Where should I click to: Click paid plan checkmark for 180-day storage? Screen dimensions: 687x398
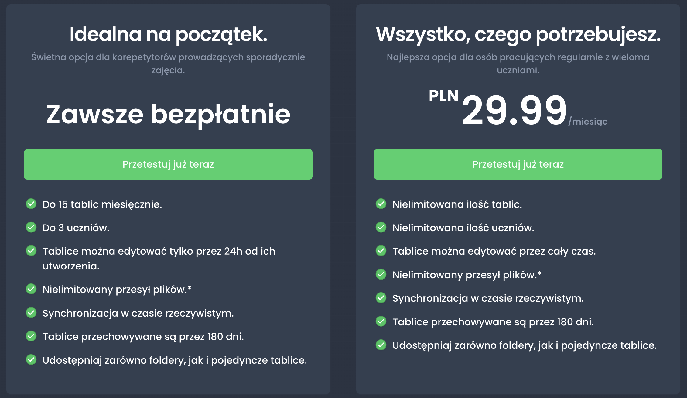381,321
